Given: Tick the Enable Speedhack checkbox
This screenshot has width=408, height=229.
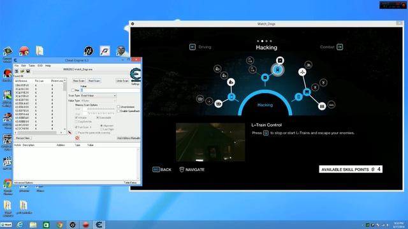Looking at the screenshot, I should (119, 111).
